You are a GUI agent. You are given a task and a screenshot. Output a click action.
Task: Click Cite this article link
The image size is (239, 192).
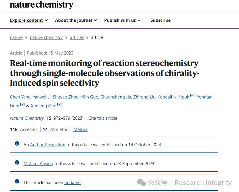tap(103, 118)
